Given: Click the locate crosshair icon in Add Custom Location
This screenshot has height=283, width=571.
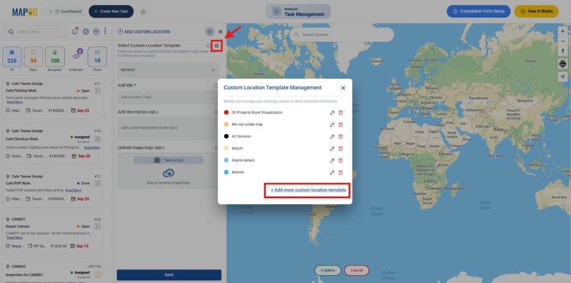Looking at the screenshot, I should point(210,32).
